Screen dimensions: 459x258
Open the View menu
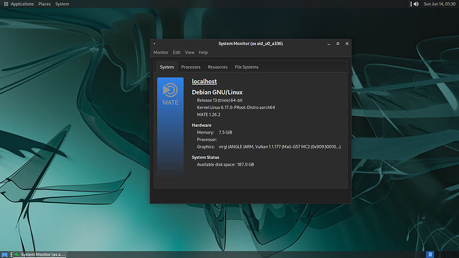click(190, 53)
